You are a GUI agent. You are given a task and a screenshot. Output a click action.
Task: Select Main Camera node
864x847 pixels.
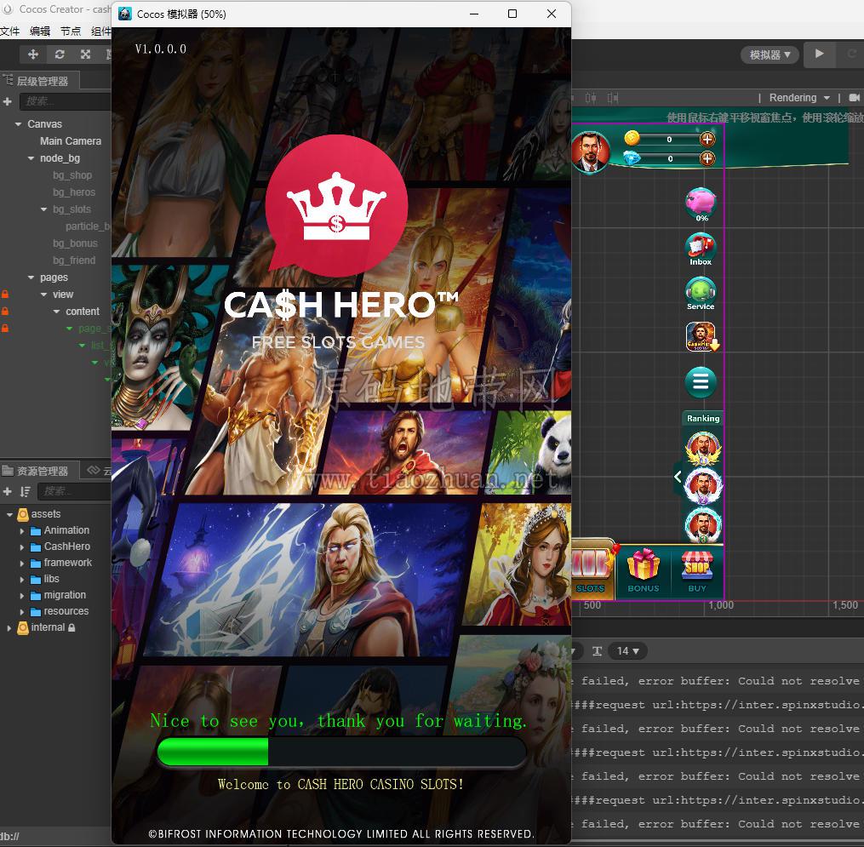click(71, 141)
